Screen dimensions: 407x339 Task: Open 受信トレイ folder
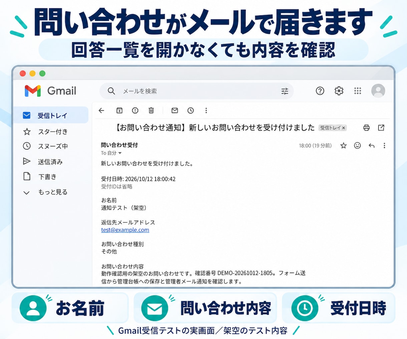click(x=51, y=115)
